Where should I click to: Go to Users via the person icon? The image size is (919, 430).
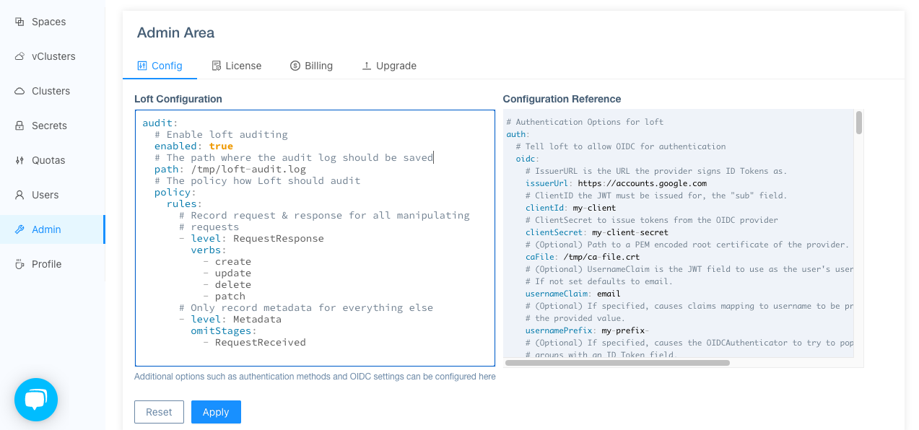pyautogui.click(x=19, y=195)
